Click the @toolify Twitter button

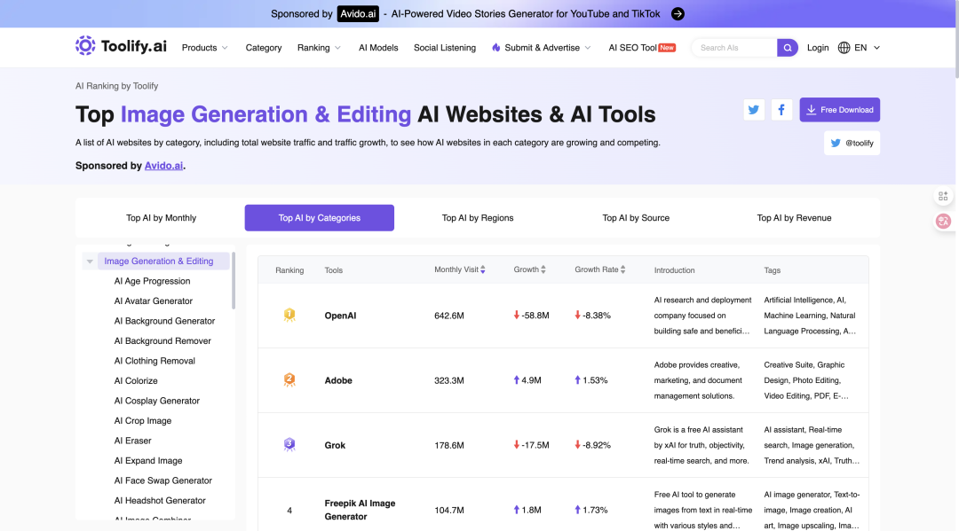(852, 143)
